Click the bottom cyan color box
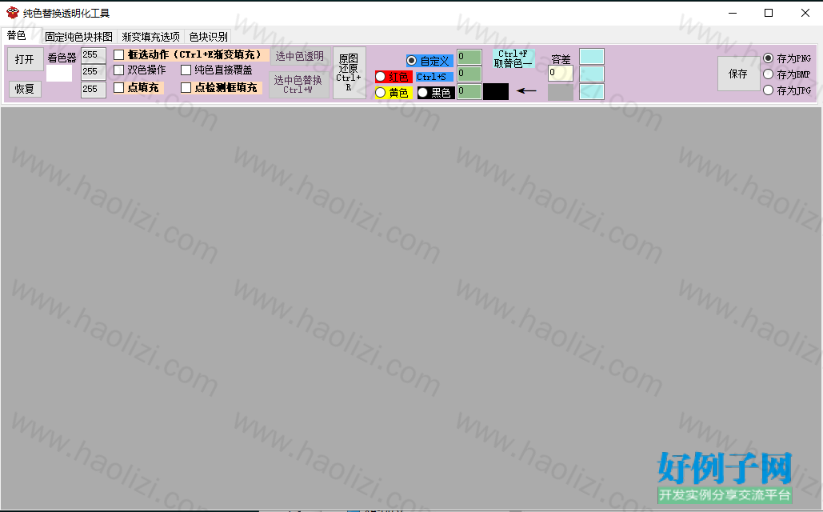823x512 pixels. coord(592,91)
